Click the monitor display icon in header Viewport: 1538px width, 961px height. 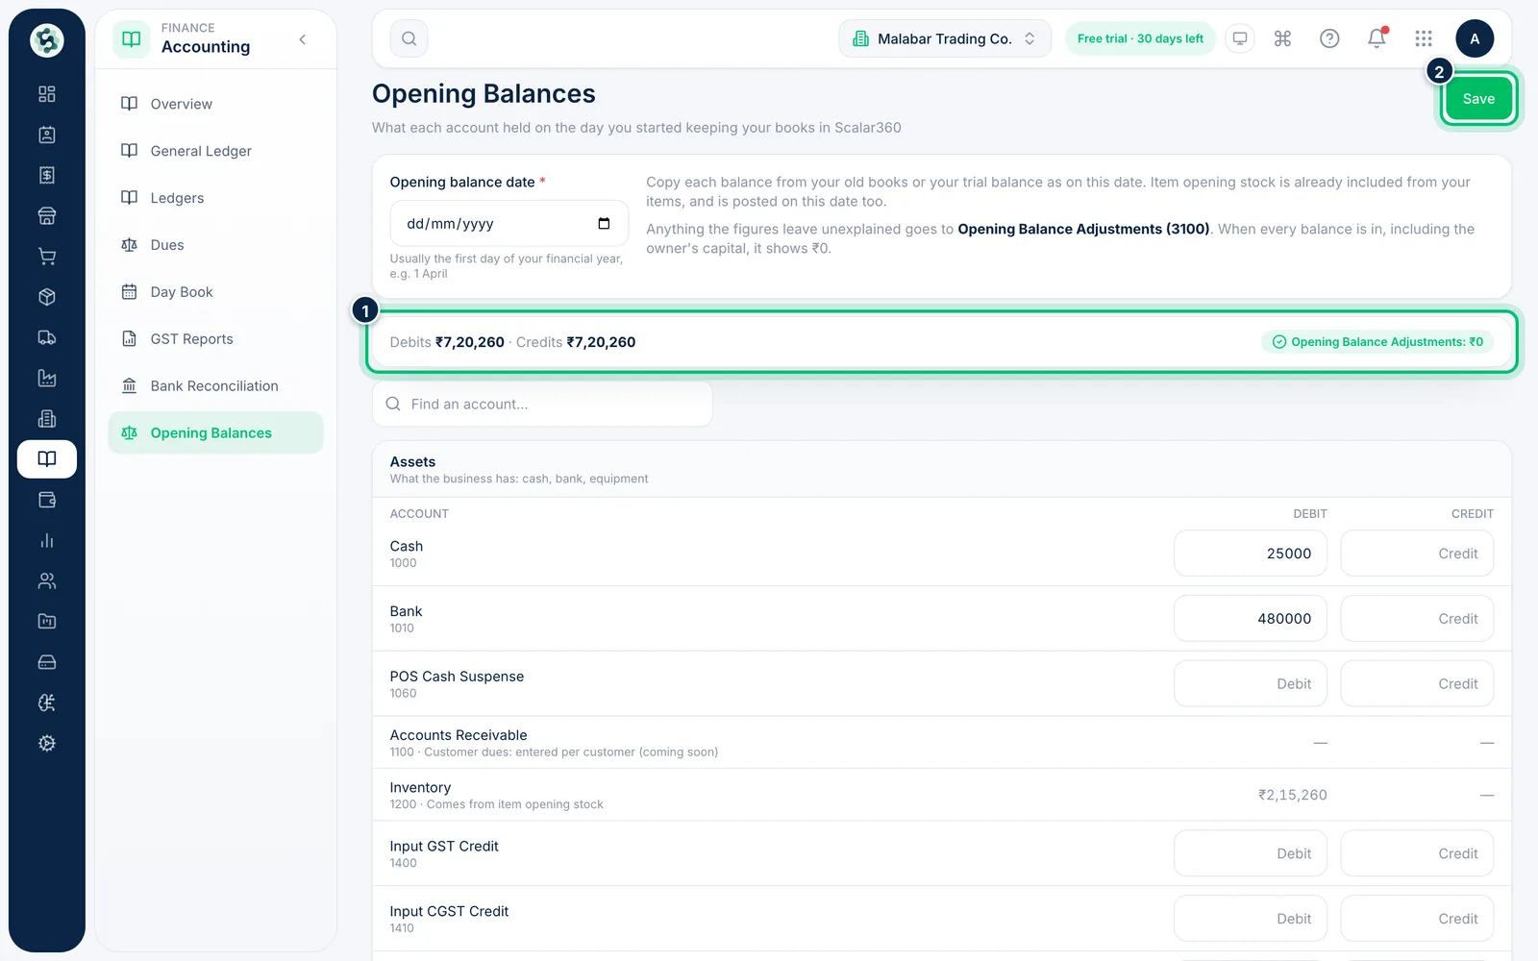[1240, 38]
